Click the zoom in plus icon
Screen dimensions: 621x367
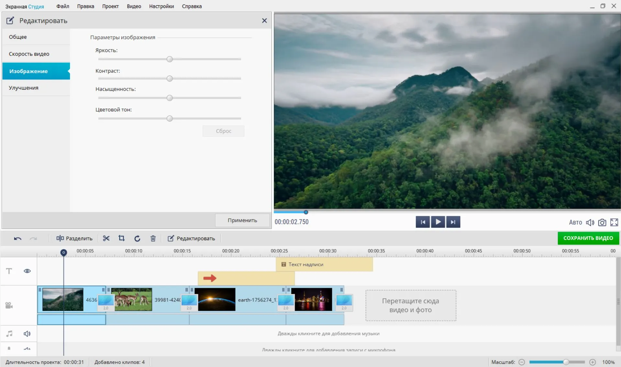tap(592, 362)
